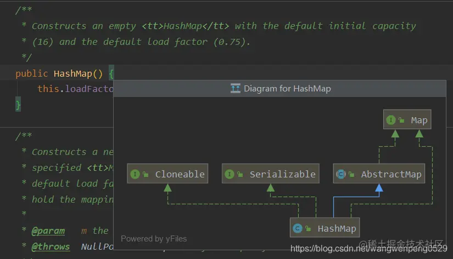Image resolution: width=453 pixels, height=259 pixels.
Task: Click the public visibility lock icon on Cloneable
Action: 146,174
